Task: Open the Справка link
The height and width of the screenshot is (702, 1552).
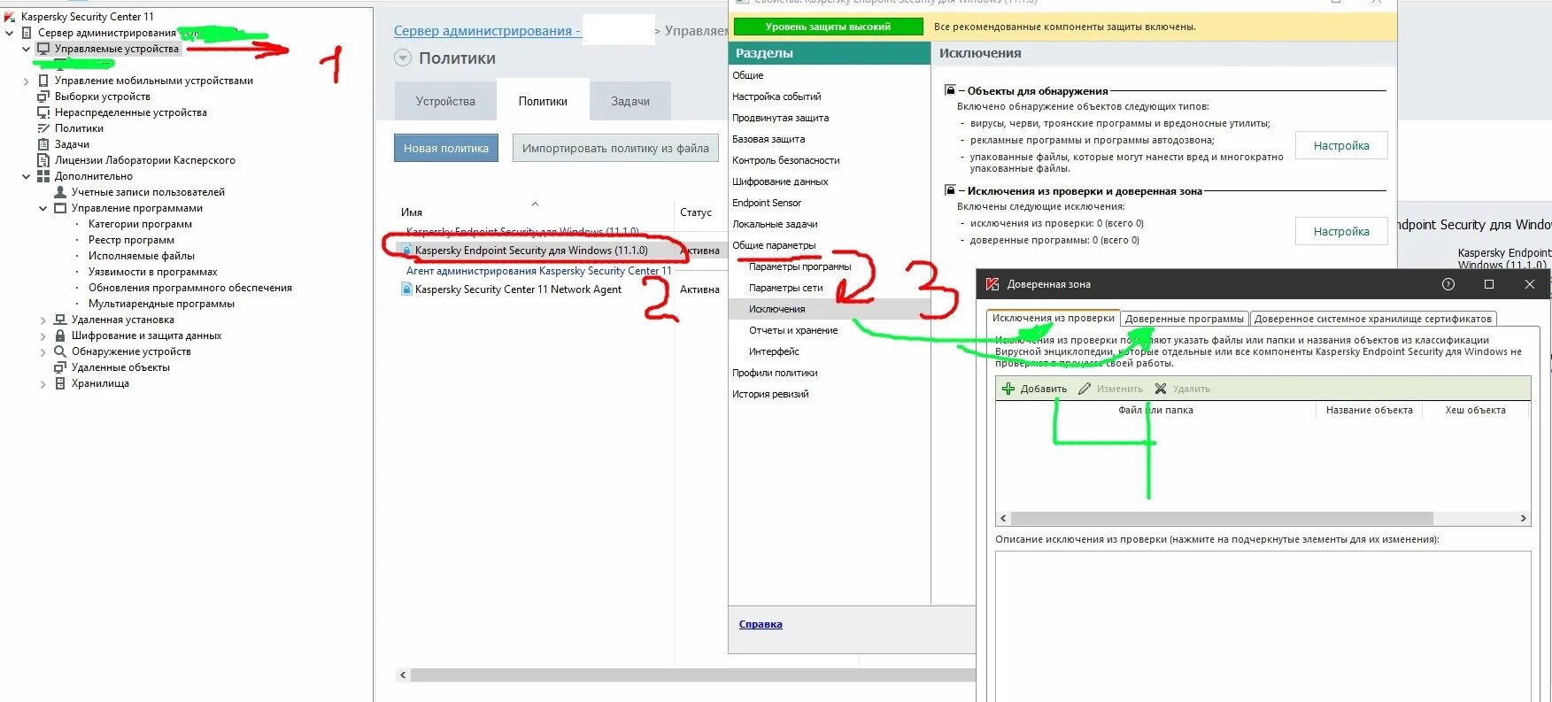Action: 761,624
